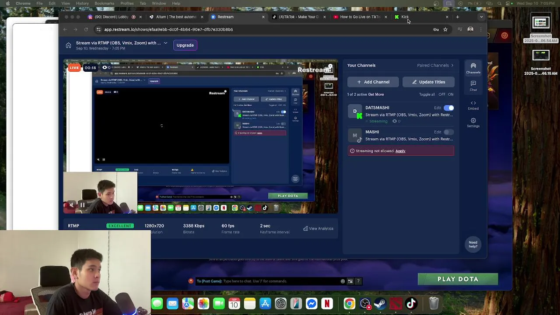Open the Embed panel icon
Image resolution: width=560 pixels, height=315 pixels.
click(473, 105)
